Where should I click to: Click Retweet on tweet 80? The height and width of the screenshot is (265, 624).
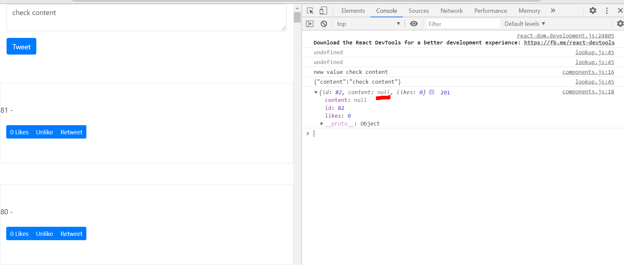pos(71,234)
